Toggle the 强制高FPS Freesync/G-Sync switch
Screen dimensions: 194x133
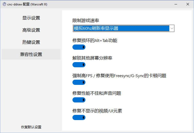point(79,82)
